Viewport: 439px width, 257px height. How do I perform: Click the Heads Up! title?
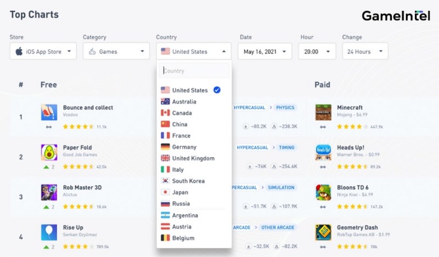(x=351, y=147)
